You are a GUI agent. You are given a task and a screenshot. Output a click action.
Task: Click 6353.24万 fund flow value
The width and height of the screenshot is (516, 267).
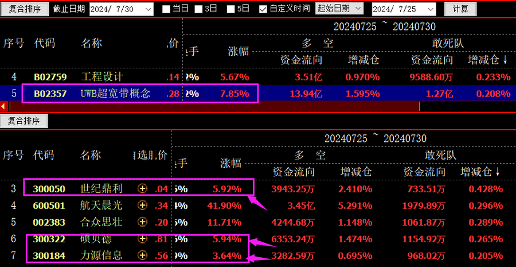click(x=293, y=239)
